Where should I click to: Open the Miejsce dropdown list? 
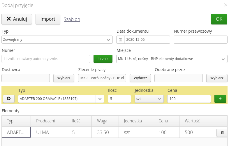pyautogui.click(x=223, y=59)
